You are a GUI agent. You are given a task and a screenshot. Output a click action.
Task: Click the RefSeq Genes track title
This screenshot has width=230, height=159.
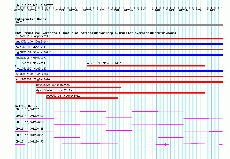(26, 106)
